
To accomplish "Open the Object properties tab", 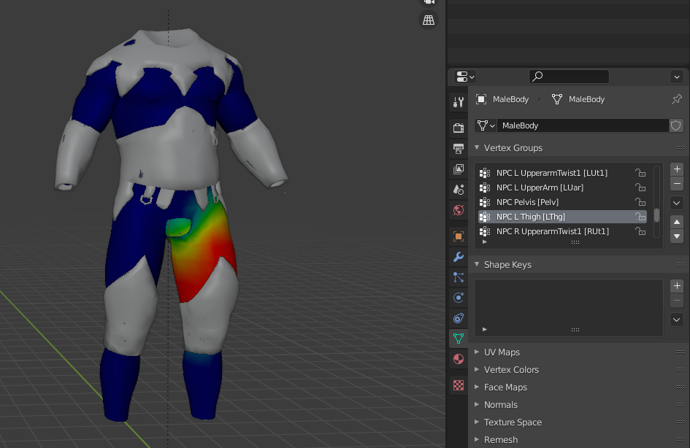I will (458, 236).
